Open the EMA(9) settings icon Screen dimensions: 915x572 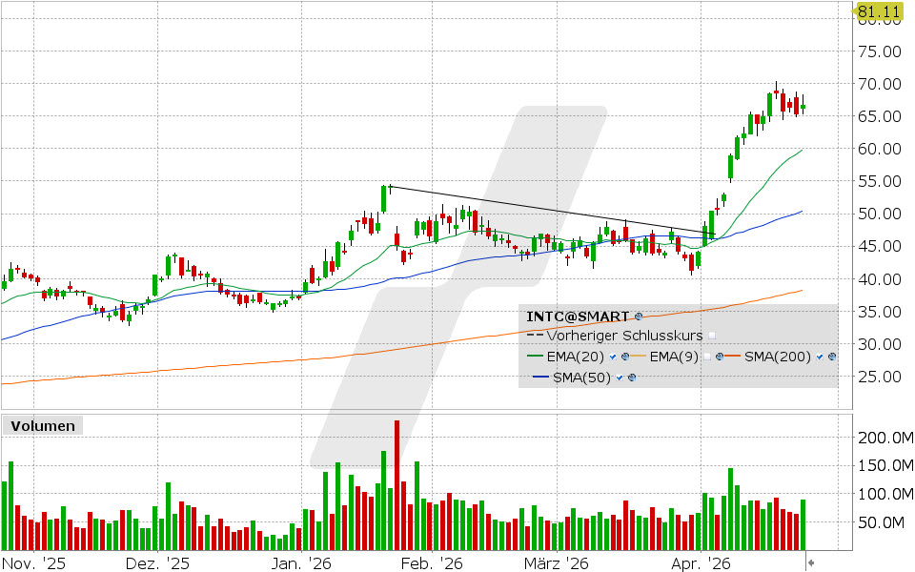pyautogui.click(x=719, y=357)
